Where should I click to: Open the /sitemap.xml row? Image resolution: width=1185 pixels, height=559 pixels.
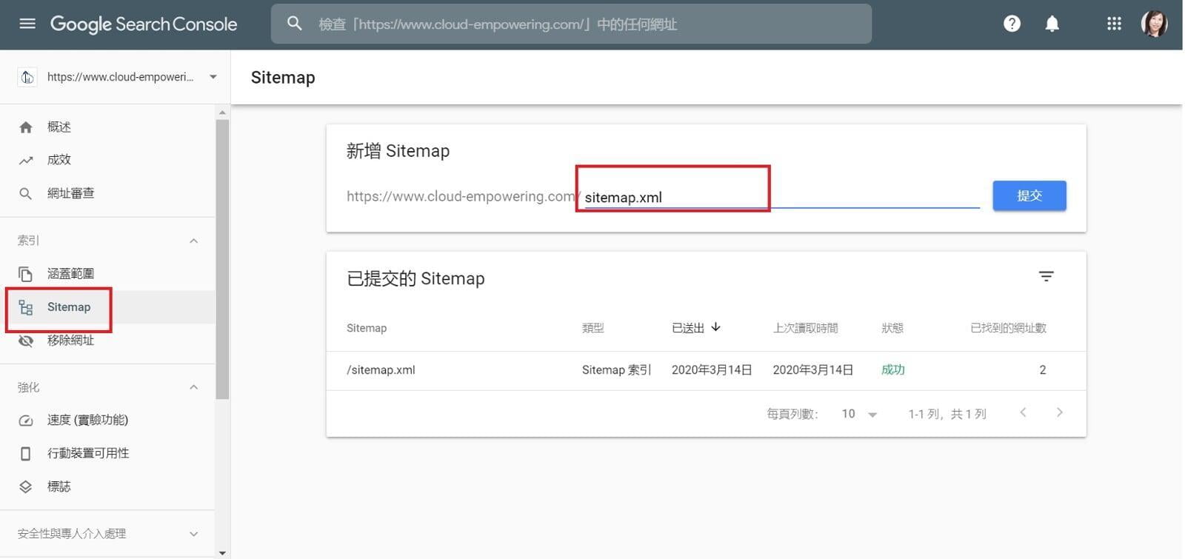[x=706, y=370]
